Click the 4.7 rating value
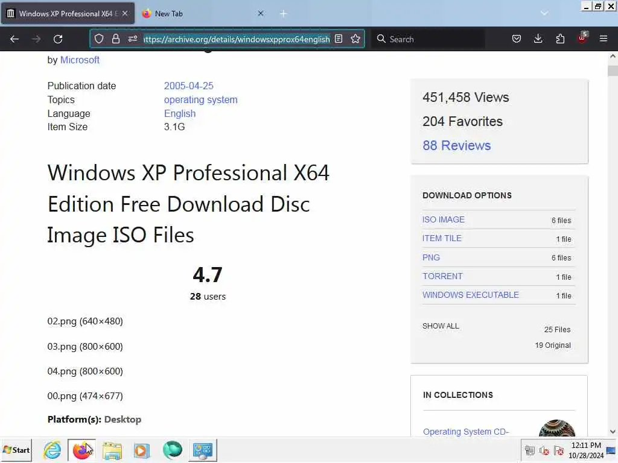The width and height of the screenshot is (618, 463). coord(208,275)
